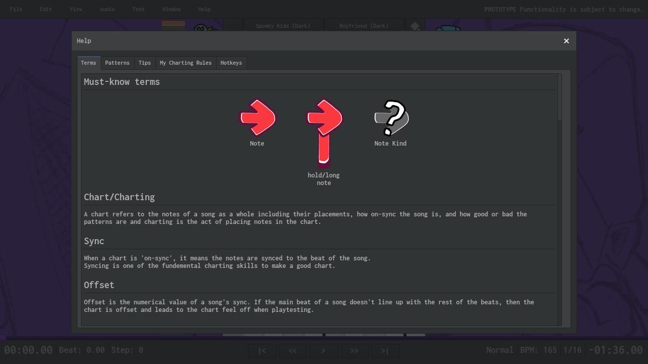Click the BPM: 165 indicator

[x=539, y=350]
